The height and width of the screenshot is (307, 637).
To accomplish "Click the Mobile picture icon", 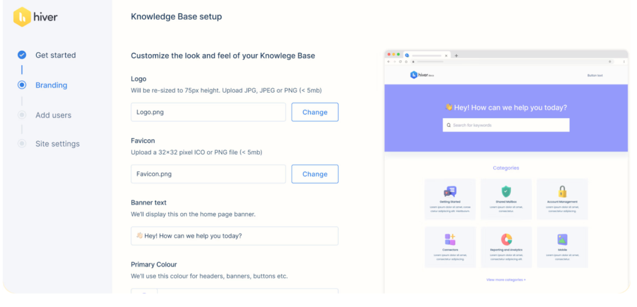I will click(x=562, y=239).
